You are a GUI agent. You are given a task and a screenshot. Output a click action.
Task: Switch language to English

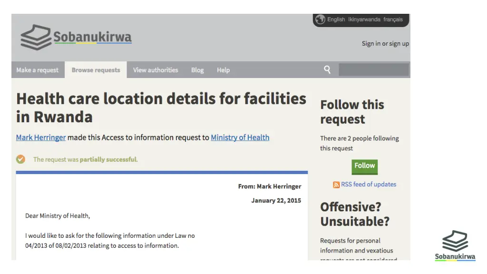click(336, 19)
